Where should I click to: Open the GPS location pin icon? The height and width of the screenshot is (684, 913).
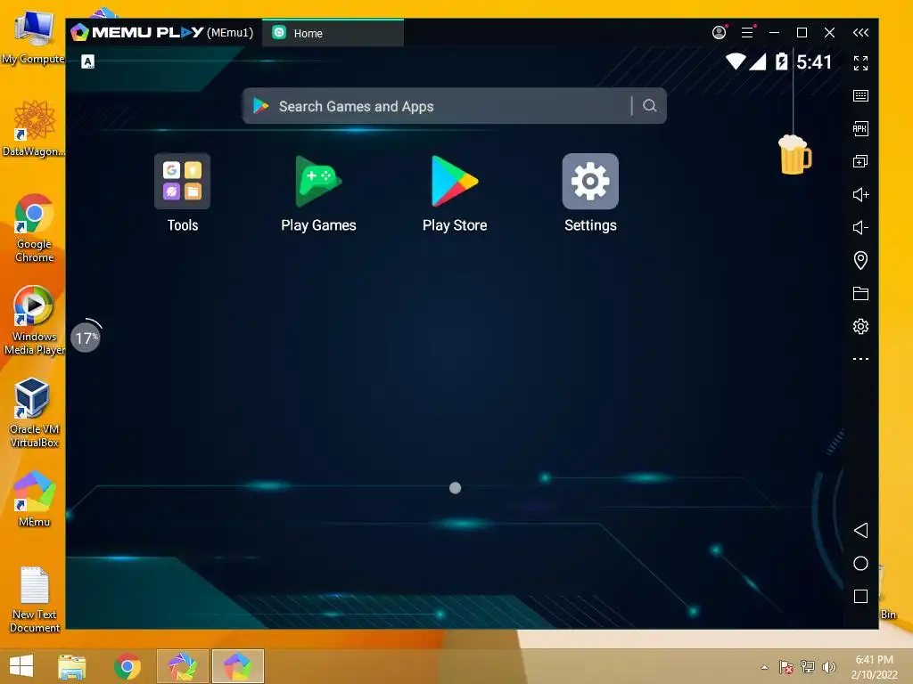[860, 260]
